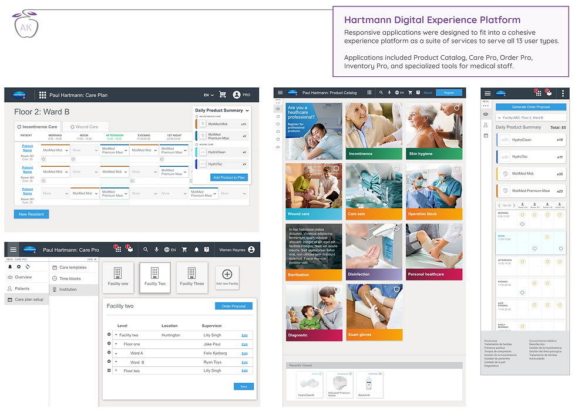Toggle favorite on the Wound care tile
The width and height of the screenshot is (575, 418).
click(x=337, y=168)
